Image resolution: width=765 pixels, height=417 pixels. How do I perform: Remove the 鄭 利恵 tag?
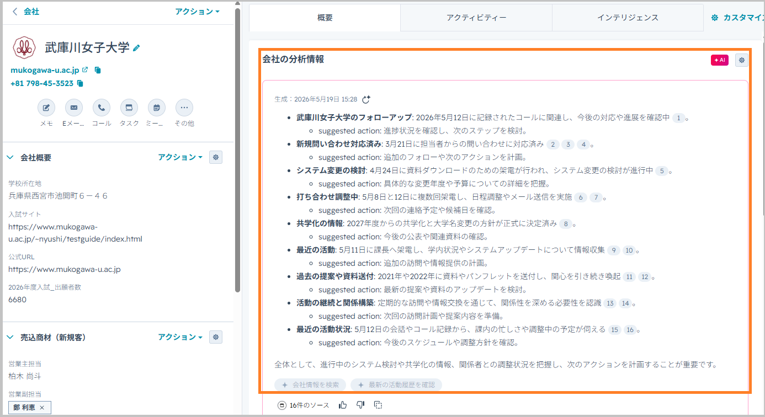click(x=42, y=408)
